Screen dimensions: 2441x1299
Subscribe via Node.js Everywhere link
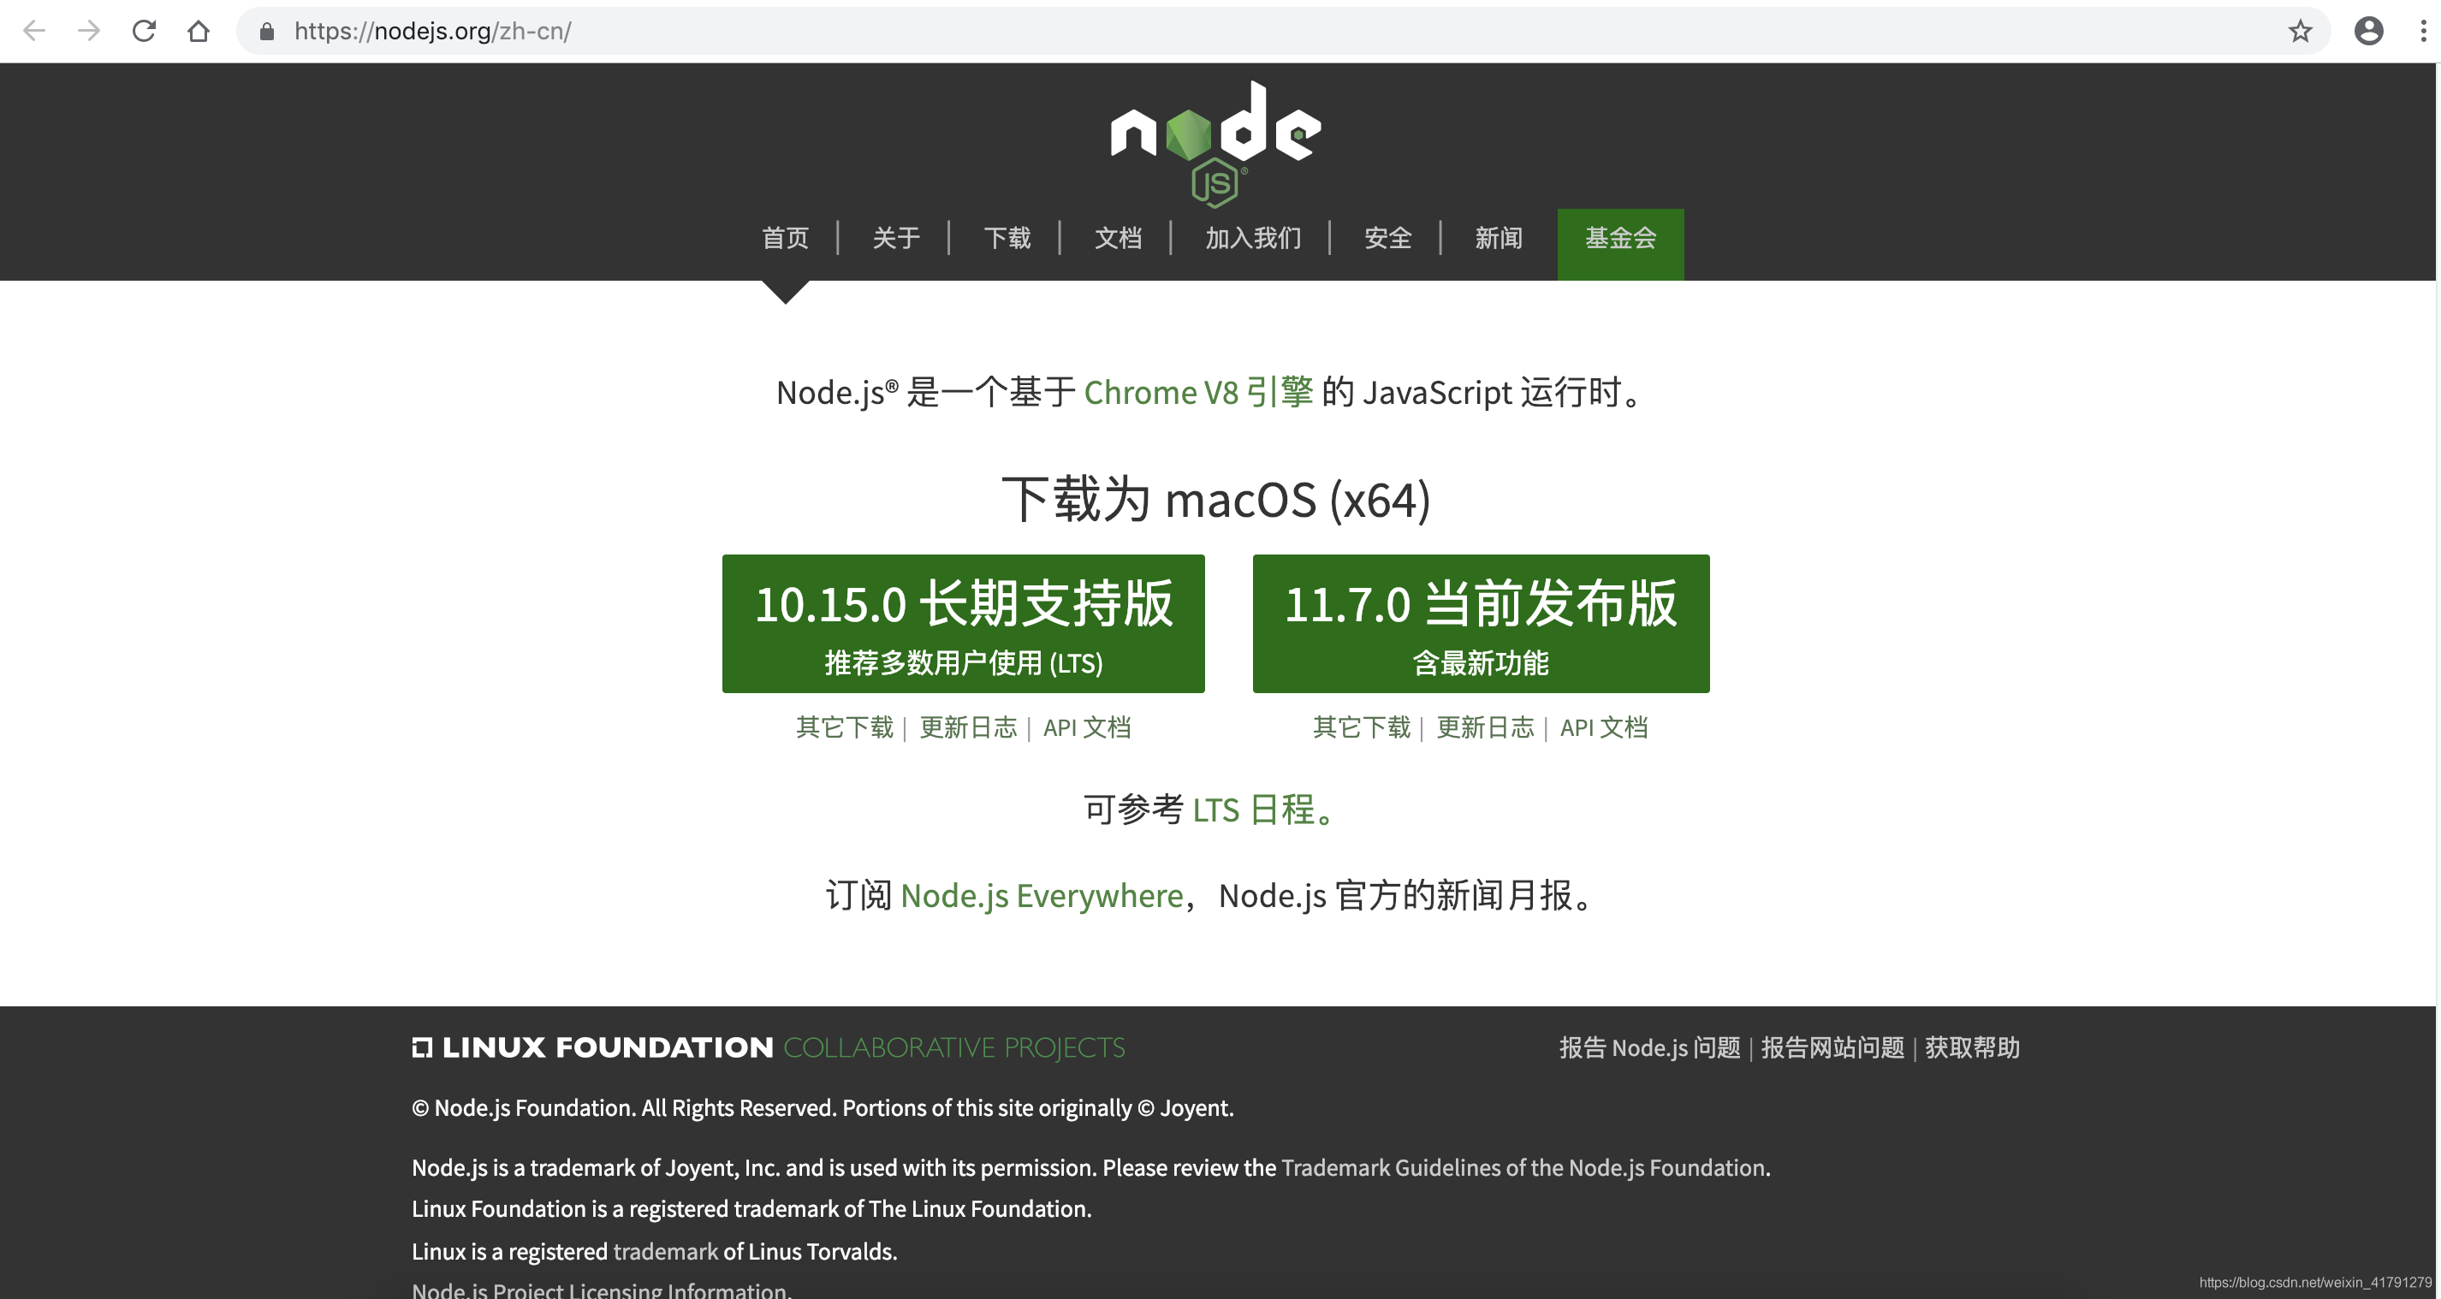click(x=1042, y=895)
